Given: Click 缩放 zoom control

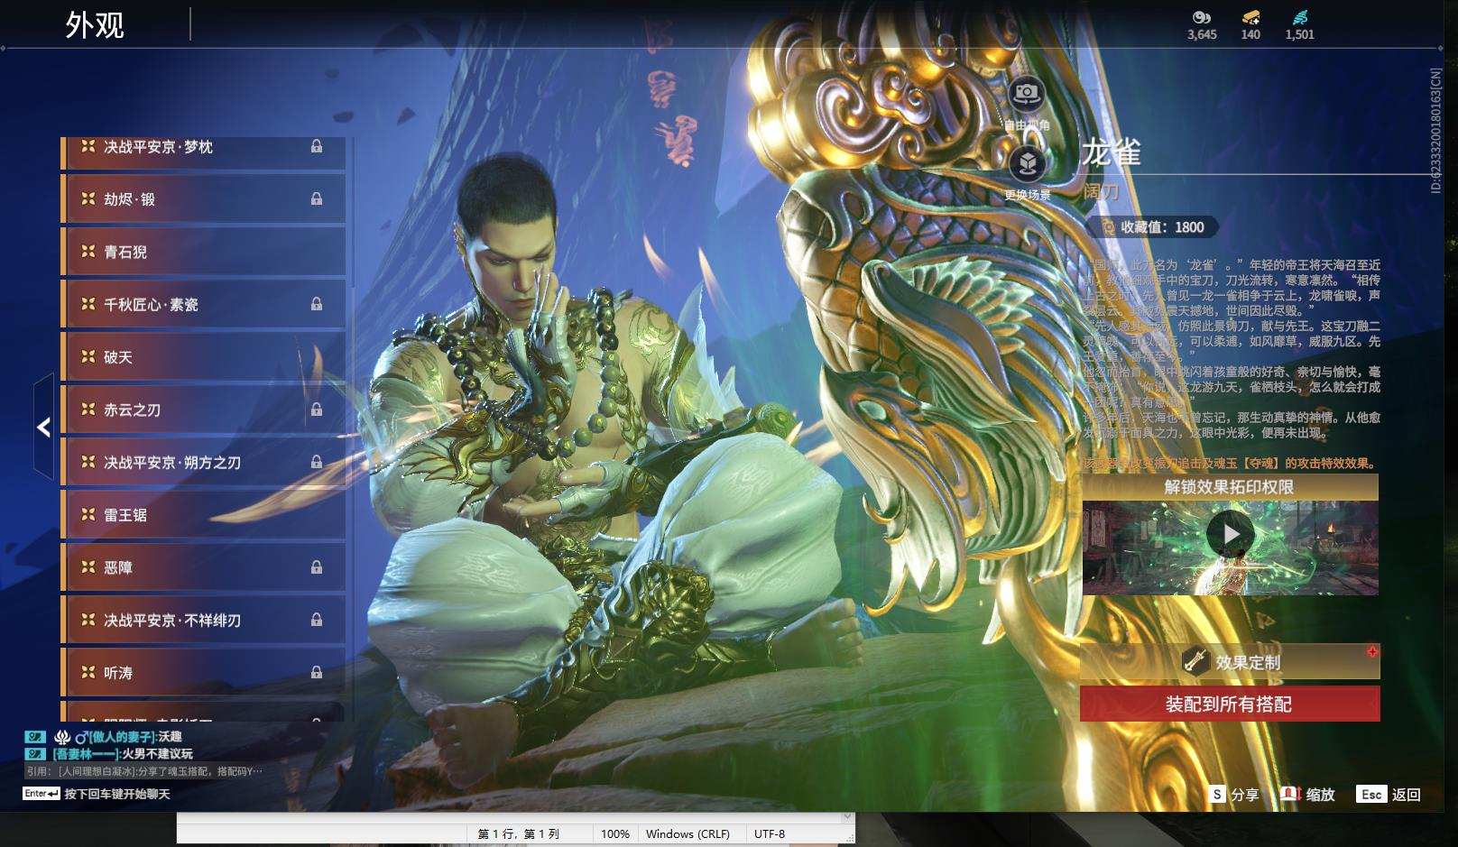Looking at the screenshot, I should [x=1308, y=794].
